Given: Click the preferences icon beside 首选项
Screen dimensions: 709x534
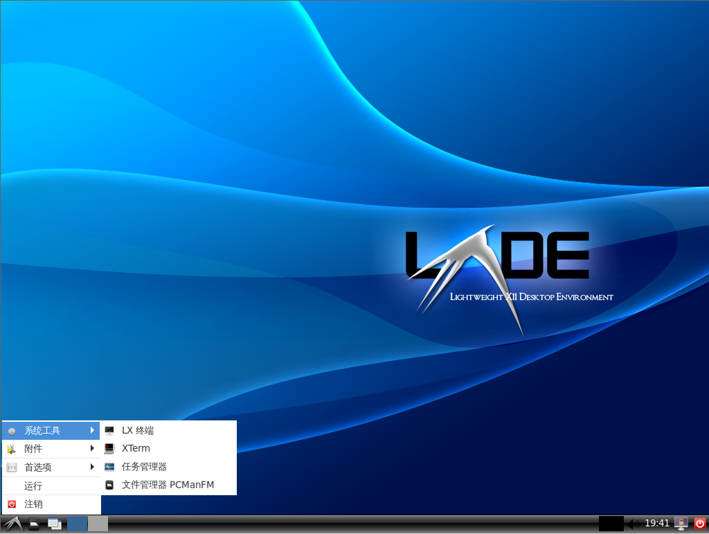Looking at the screenshot, I should [12, 467].
